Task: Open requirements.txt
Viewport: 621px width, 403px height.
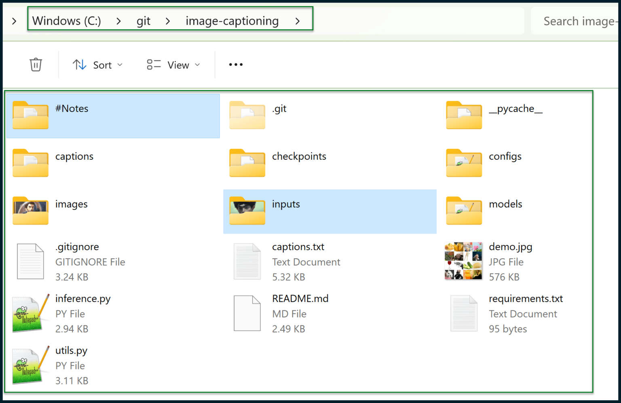Action: click(x=526, y=298)
